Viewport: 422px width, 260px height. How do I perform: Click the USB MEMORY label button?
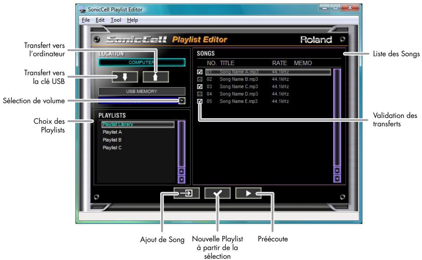[142, 91]
